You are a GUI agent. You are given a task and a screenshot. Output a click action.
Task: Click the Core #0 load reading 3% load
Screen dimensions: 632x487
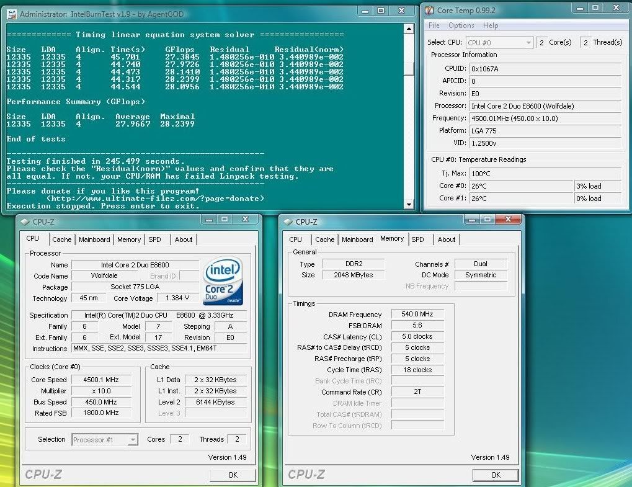(598, 186)
